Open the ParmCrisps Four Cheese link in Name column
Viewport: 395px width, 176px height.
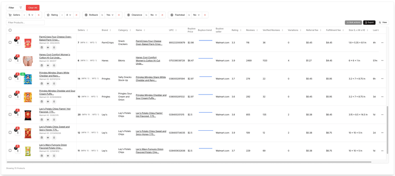[x=149, y=42]
